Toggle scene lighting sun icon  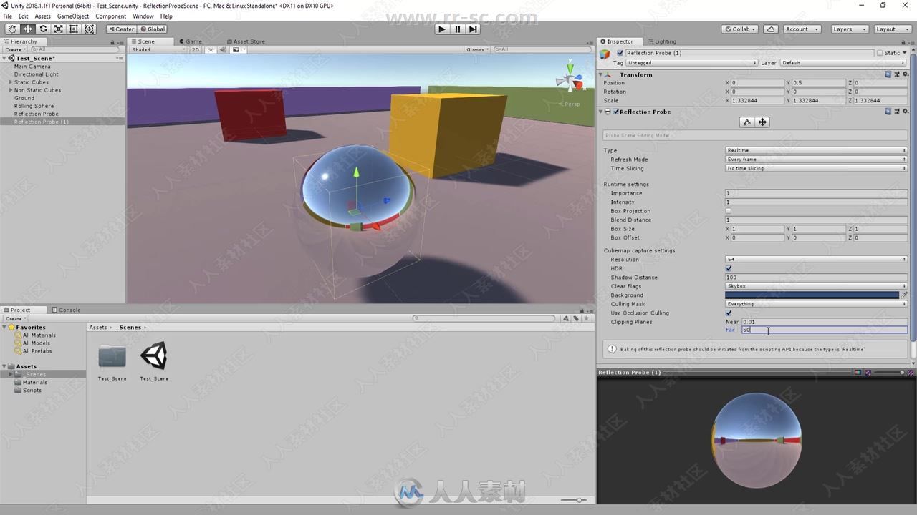coord(211,49)
